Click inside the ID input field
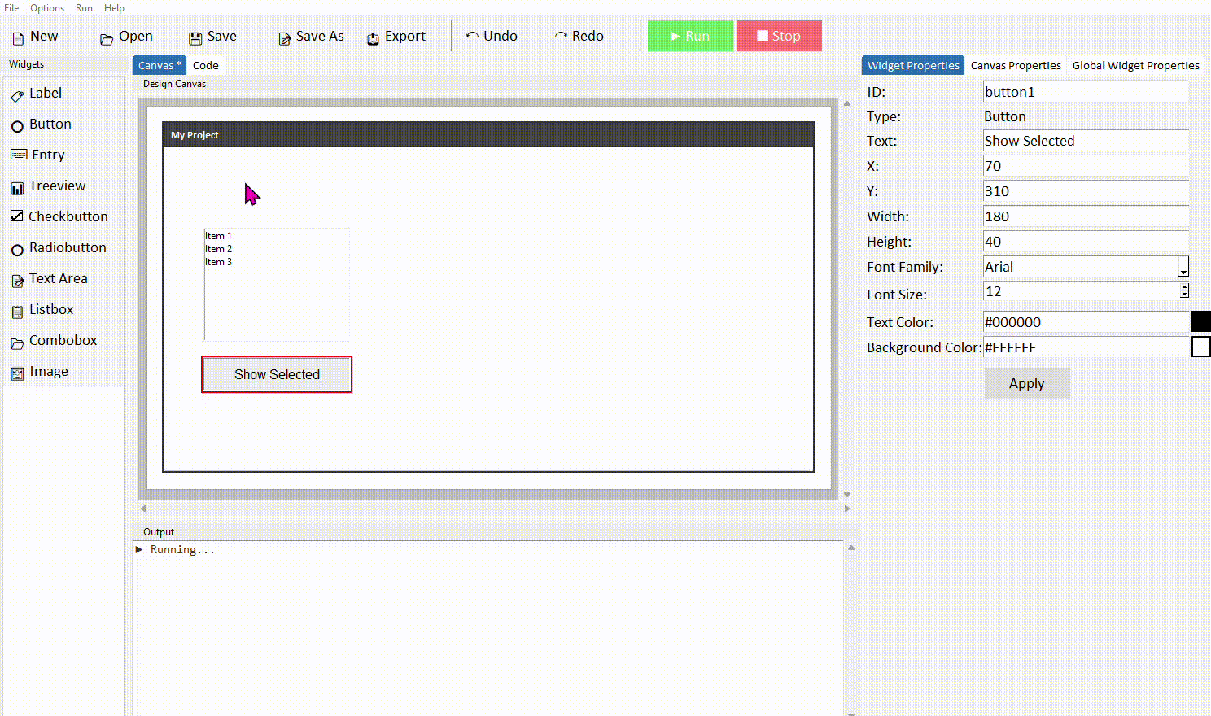The height and width of the screenshot is (716, 1211). (1086, 91)
